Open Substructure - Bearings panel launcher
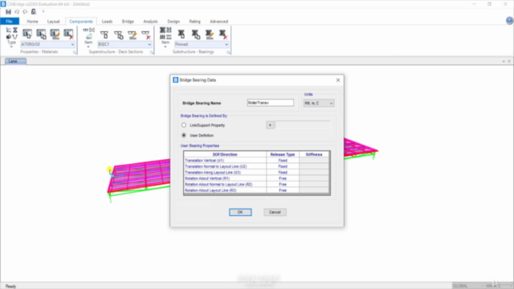 coord(228,52)
